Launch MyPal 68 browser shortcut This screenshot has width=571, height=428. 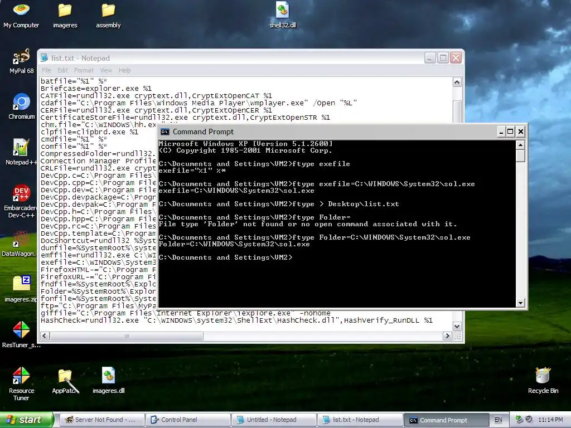point(21,61)
